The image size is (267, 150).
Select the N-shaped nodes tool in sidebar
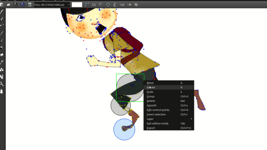coord(2,77)
